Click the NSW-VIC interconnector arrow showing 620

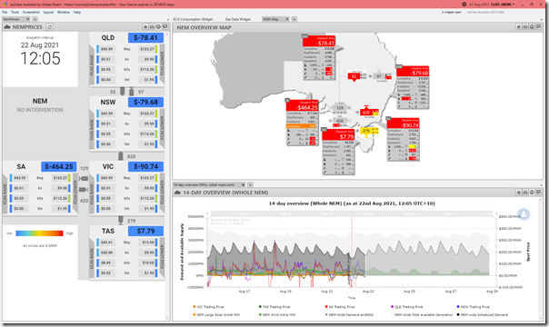[x=121, y=156]
